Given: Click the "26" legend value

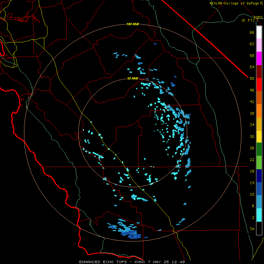Looking at the screenshot, I should (252, 148).
